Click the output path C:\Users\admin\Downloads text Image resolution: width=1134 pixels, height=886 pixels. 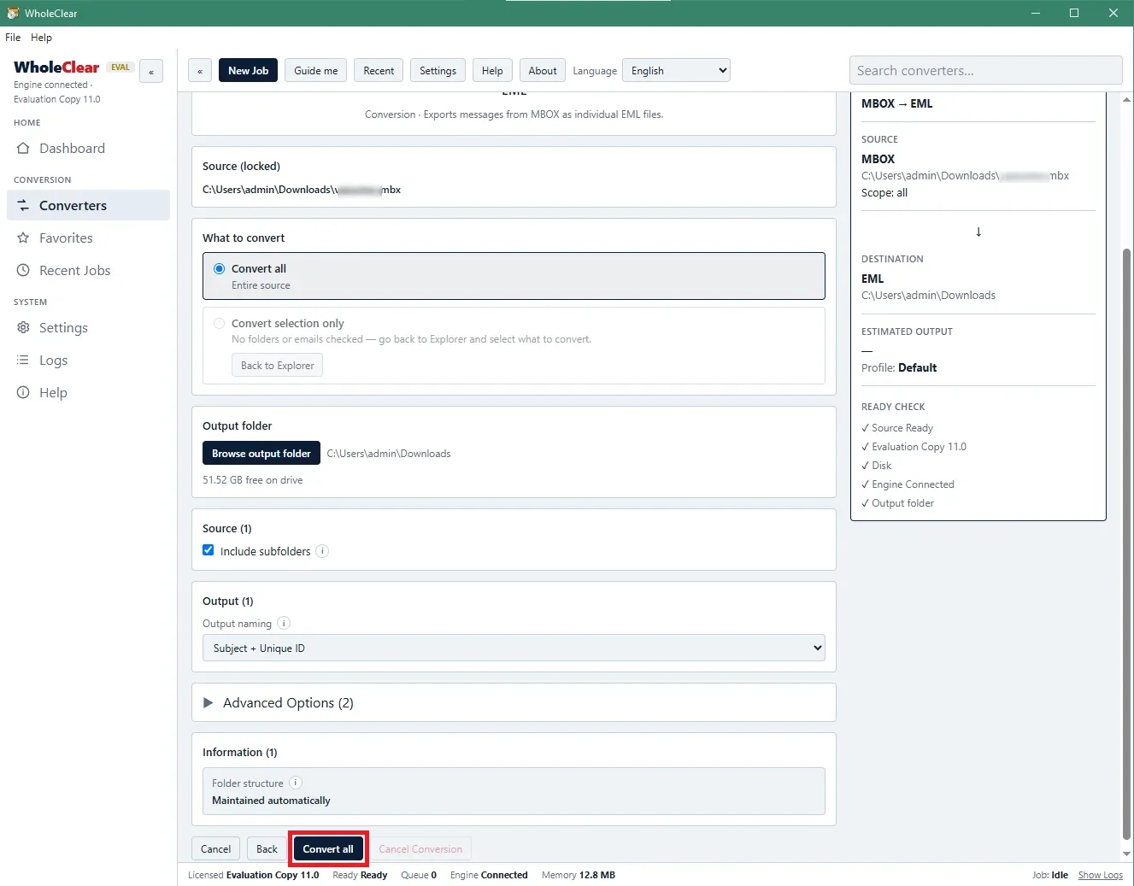(389, 454)
